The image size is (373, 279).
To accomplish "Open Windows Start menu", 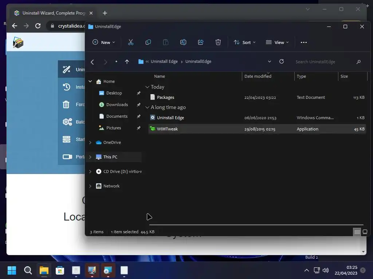I will [12, 270].
